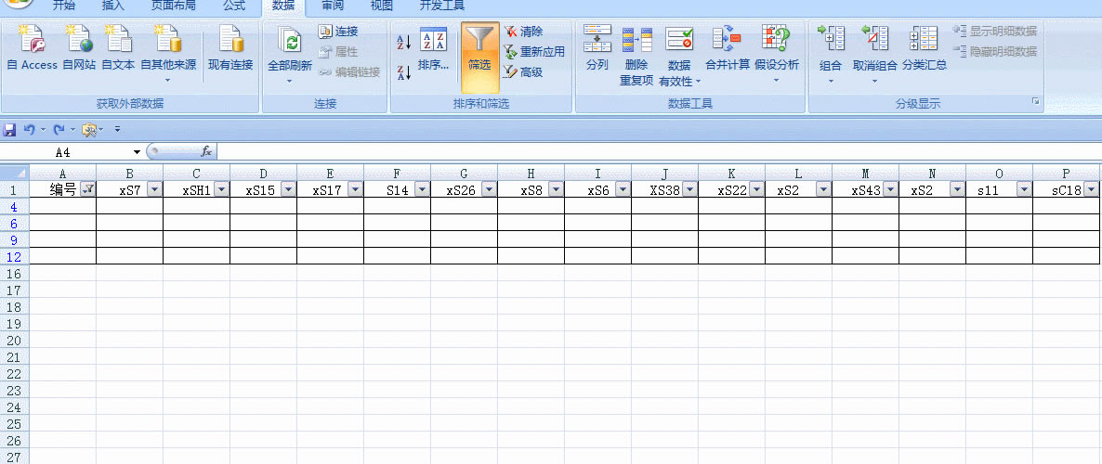Viewport: 1102px width, 464px height.
Task: Customize the quick access toolbar dropdown
Action: 117,130
